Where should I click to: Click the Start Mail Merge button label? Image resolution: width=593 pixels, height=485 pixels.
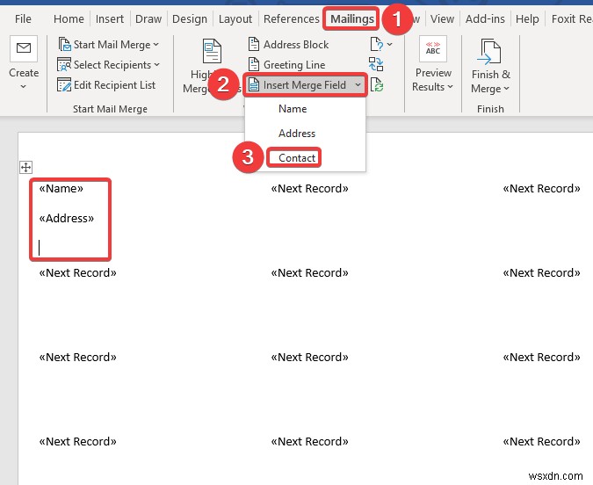coord(112,45)
